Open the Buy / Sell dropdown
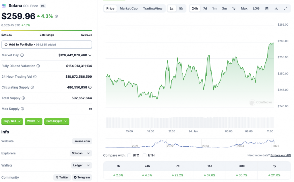 pyautogui.click(x=12, y=121)
